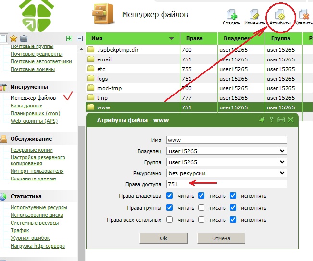The width and height of the screenshot is (313, 261).
Task: Open Базы данных menu link
Action: tap(26, 106)
